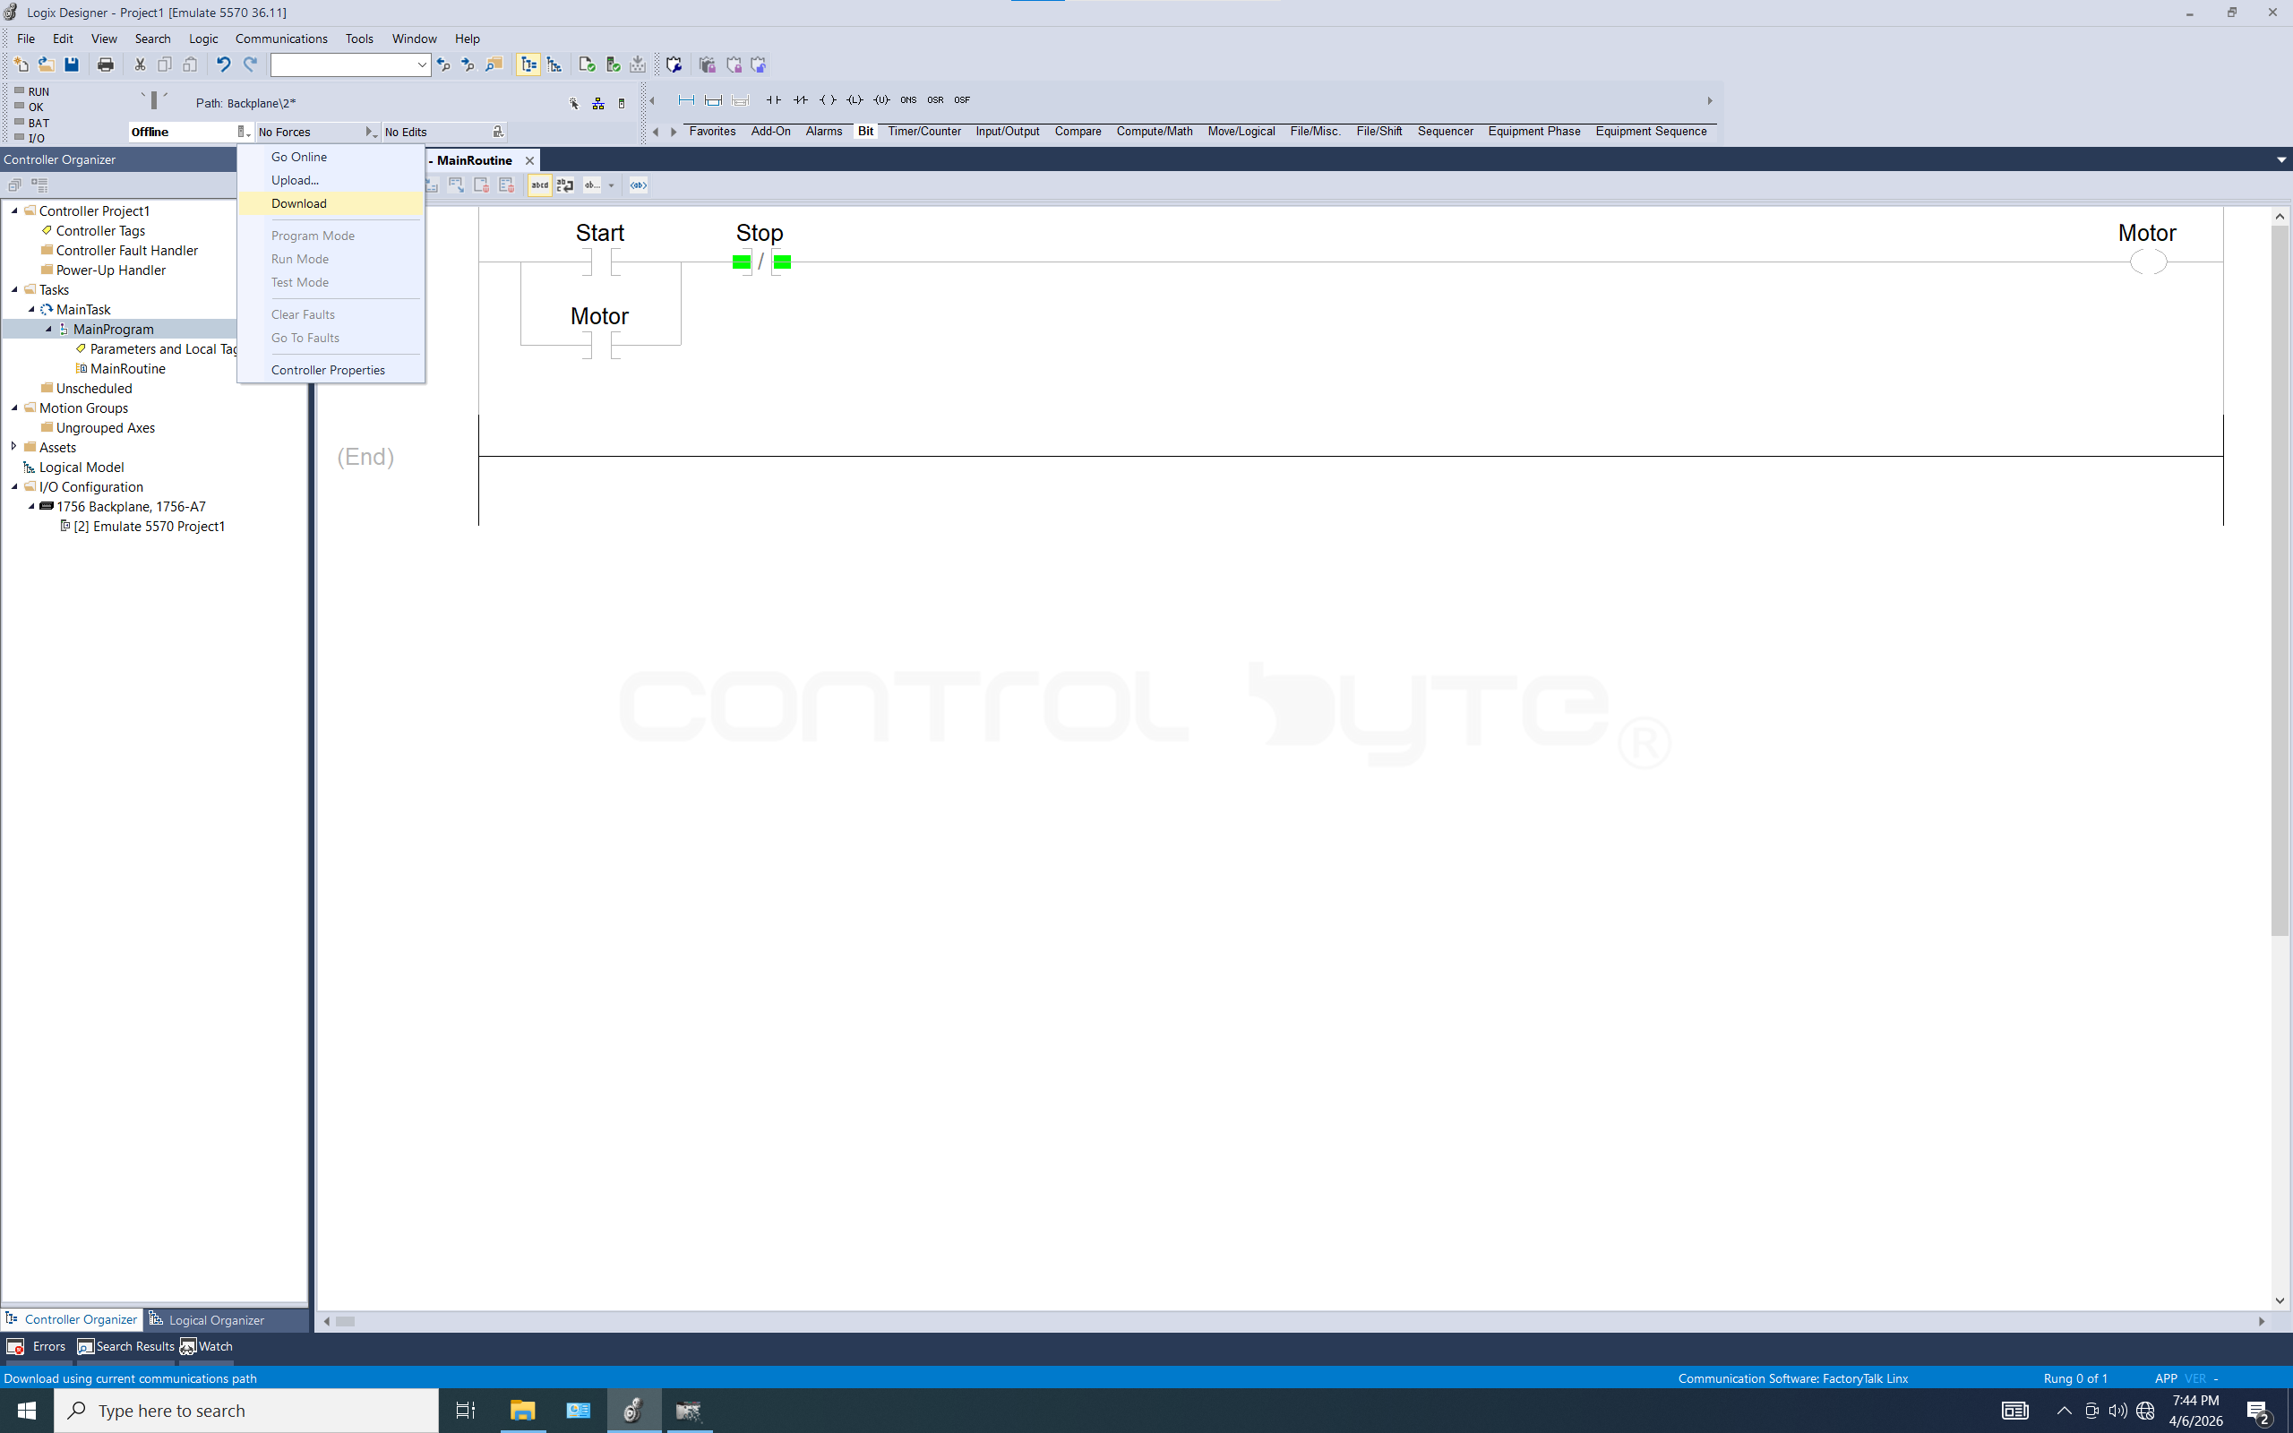
Task: Click the Open project folder icon
Action: pyautogui.click(x=46, y=64)
